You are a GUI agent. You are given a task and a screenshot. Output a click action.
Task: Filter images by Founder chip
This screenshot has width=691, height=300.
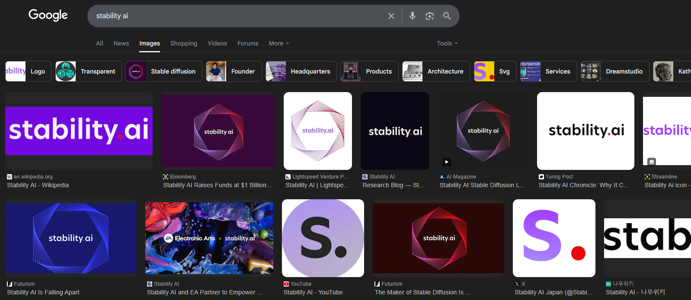(234, 71)
